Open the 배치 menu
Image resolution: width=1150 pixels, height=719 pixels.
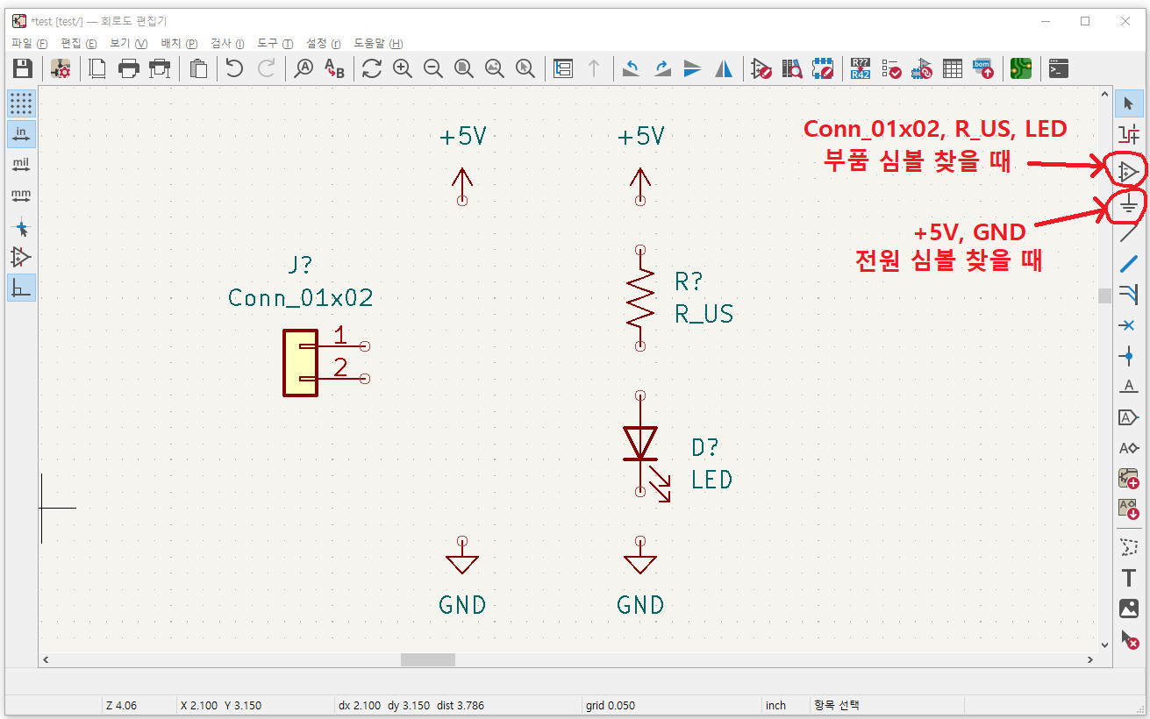[x=179, y=43]
